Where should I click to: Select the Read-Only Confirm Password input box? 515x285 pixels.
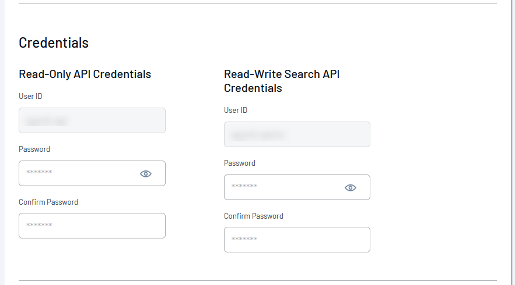(92, 226)
